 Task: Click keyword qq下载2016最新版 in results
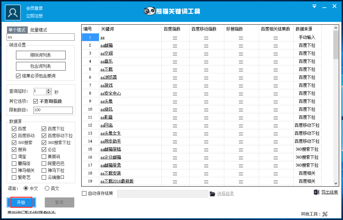point(117,181)
